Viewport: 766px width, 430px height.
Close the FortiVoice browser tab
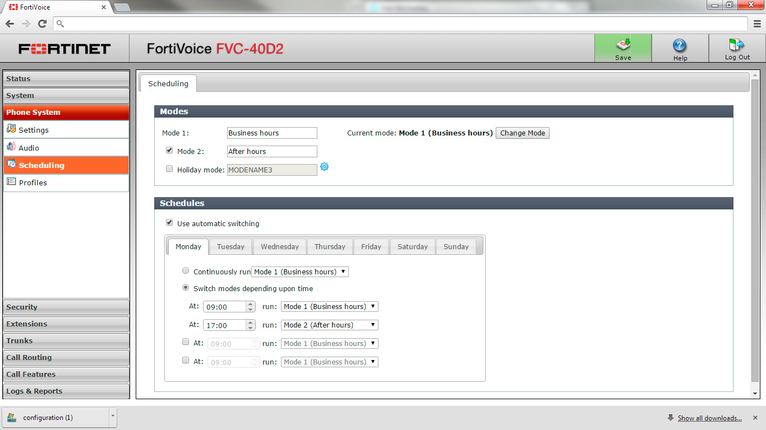[104, 7]
